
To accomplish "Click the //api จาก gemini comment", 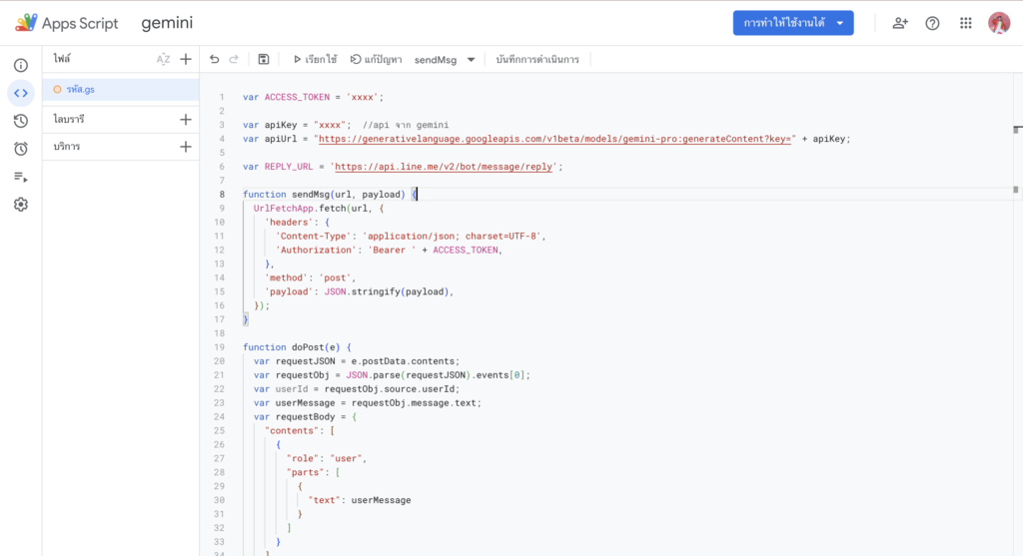I will coord(406,125).
